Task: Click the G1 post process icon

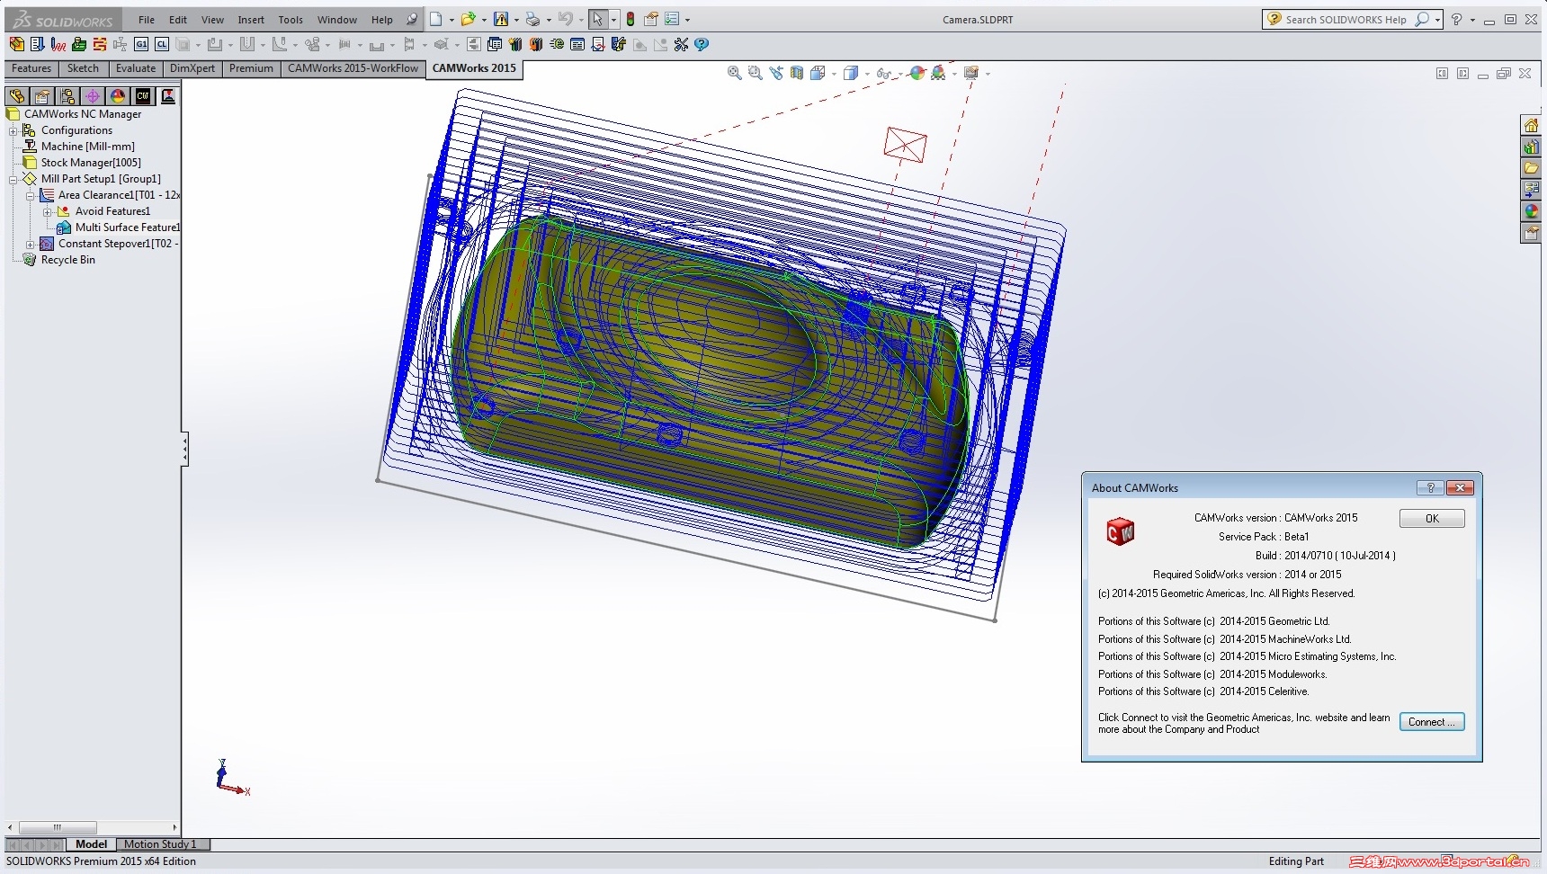Action: click(x=141, y=44)
